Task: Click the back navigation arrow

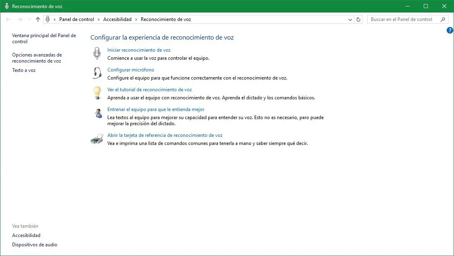Action: tap(8, 19)
